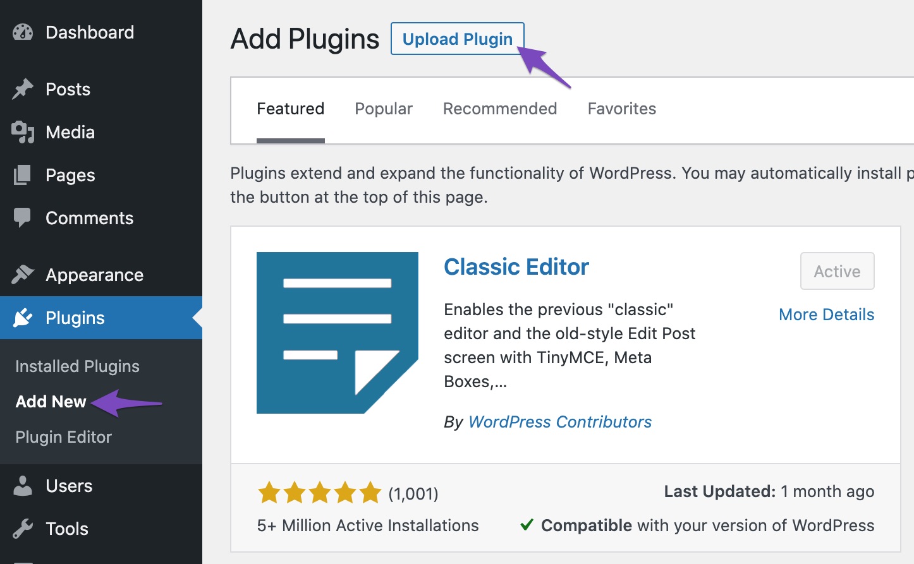Select the Plugins plug icon

click(x=22, y=317)
